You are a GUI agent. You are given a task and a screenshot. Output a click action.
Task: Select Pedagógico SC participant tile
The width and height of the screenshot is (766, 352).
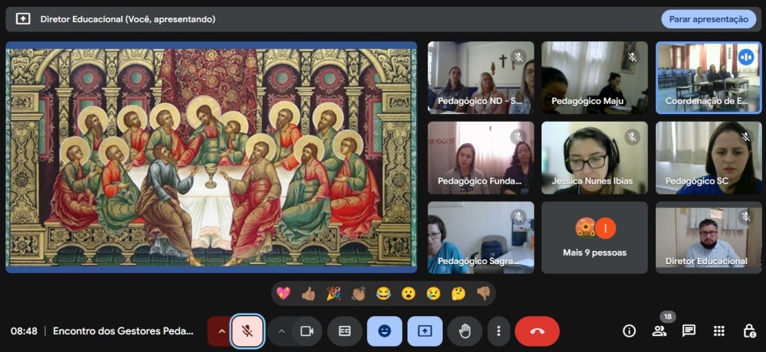pos(709,158)
